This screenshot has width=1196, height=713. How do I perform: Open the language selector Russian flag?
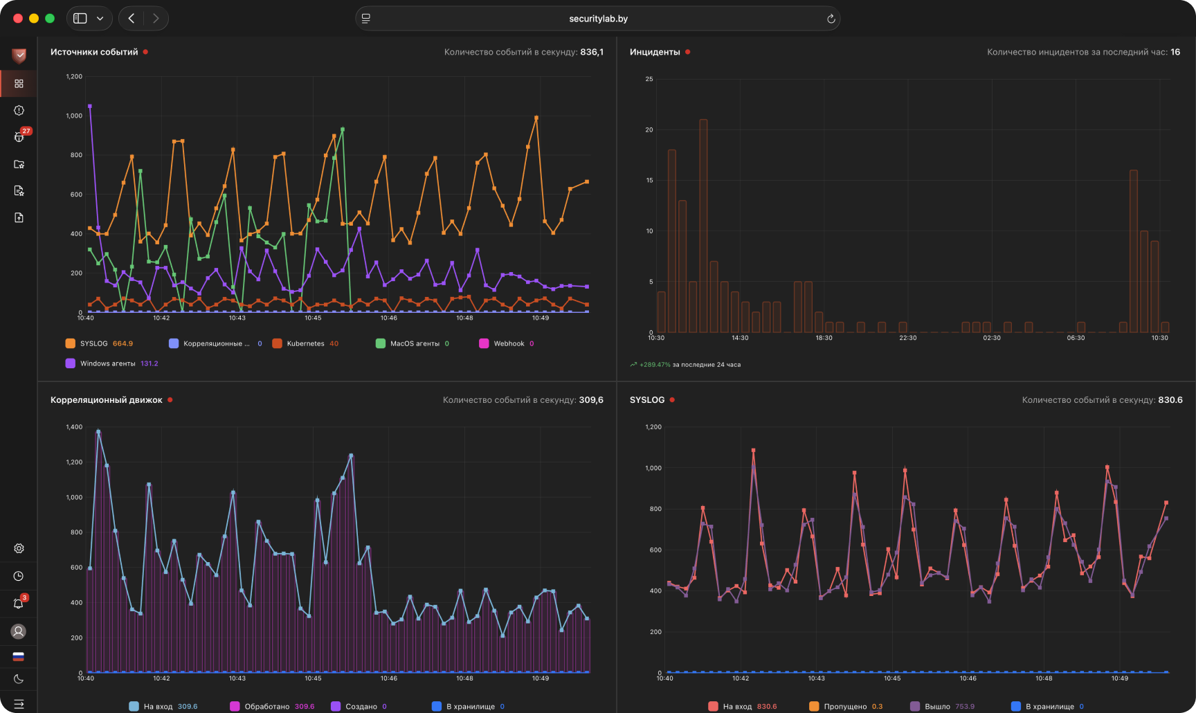coord(19,656)
